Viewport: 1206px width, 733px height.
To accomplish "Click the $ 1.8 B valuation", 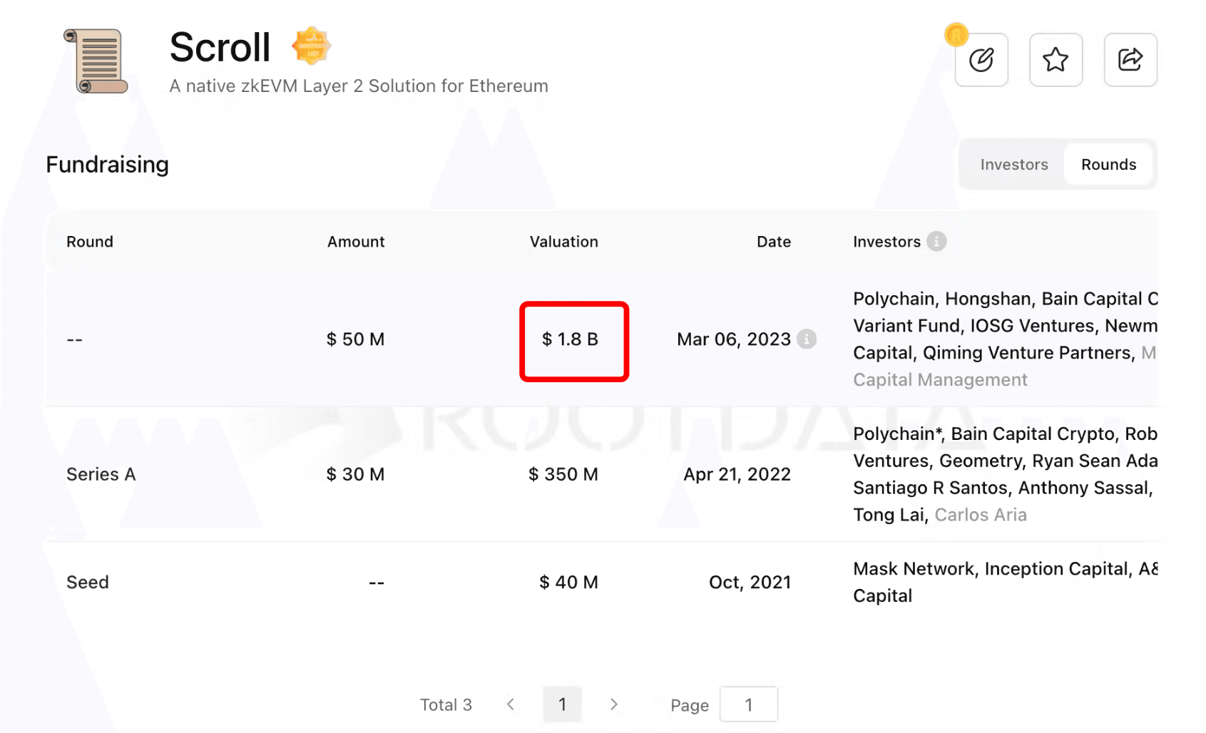I will pyautogui.click(x=570, y=339).
